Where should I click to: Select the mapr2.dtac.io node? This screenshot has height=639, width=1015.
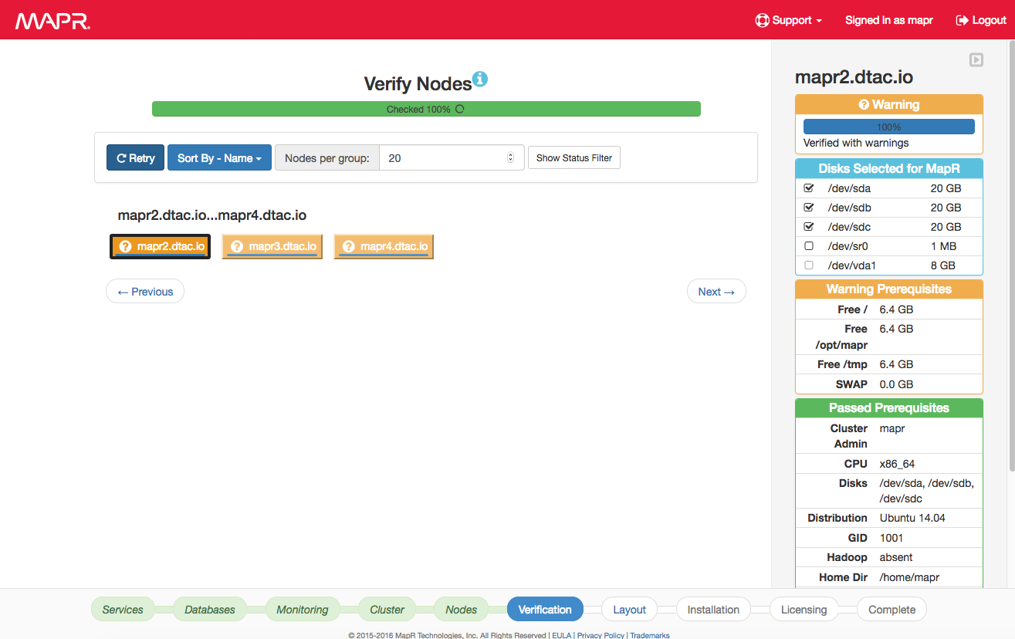160,246
